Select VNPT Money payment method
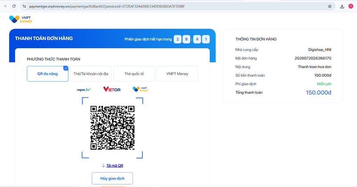Image resolution: width=357 pixels, height=187 pixels. pyautogui.click(x=177, y=74)
